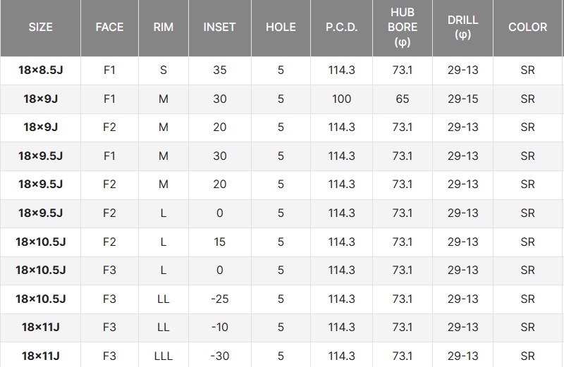Click the SIZE column header
The height and width of the screenshot is (367, 564).
click(x=40, y=27)
